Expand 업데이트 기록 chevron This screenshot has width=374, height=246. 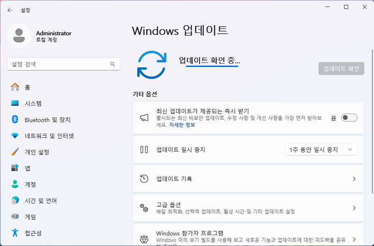click(354, 179)
